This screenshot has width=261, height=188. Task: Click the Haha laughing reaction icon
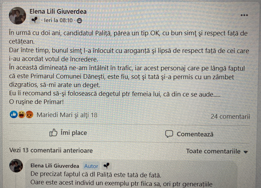click(x=22, y=115)
